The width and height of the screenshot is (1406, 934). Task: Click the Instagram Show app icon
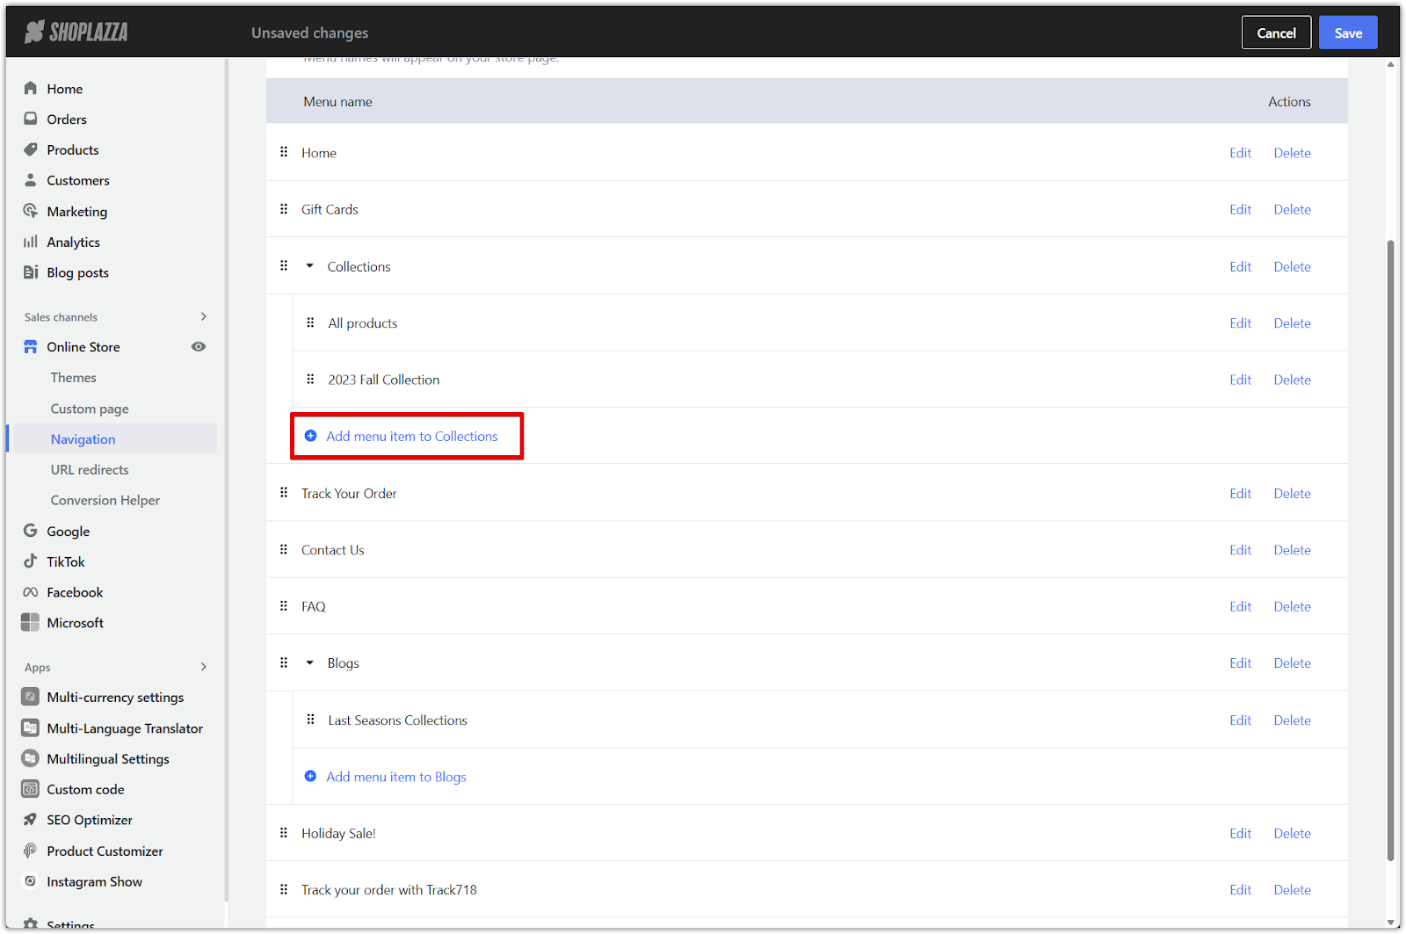[31, 881]
